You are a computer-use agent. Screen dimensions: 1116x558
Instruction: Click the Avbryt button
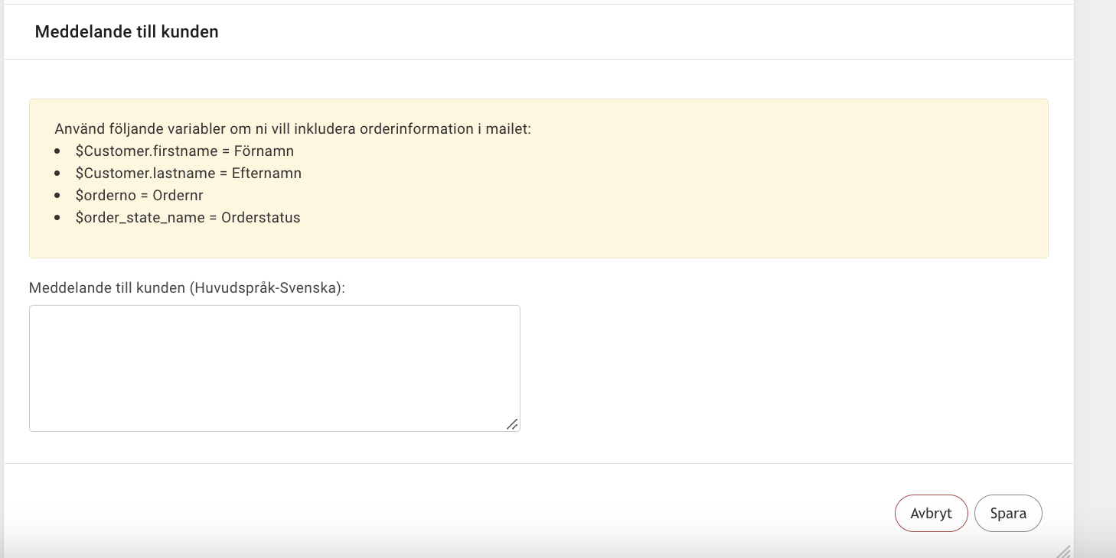tap(931, 513)
